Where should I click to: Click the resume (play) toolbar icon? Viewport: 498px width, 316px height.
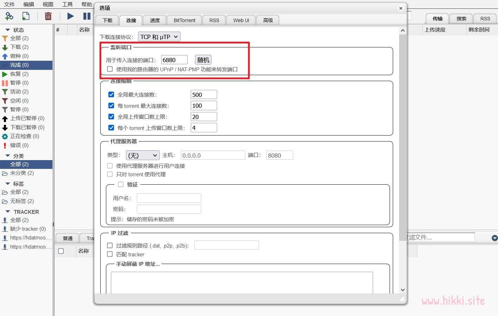[70, 16]
